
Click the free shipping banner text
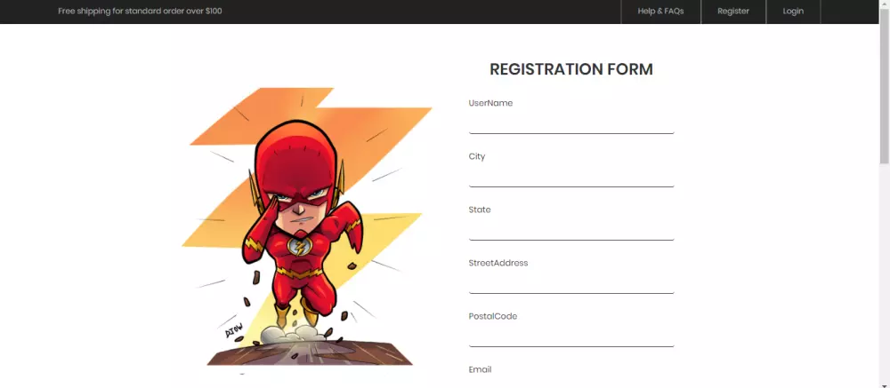pyautogui.click(x=140, y=12)
